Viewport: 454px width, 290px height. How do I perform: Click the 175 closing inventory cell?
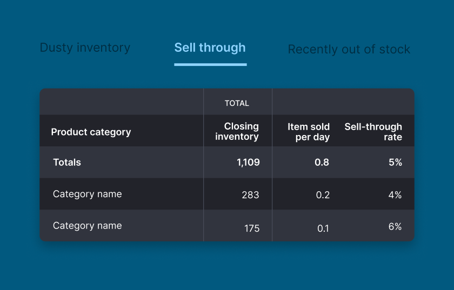(x=252, y=228)
